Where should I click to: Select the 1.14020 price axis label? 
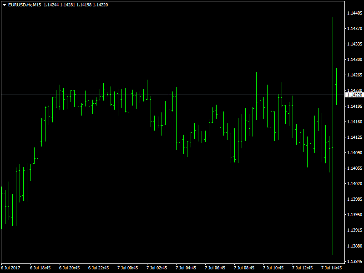(354, 184)
